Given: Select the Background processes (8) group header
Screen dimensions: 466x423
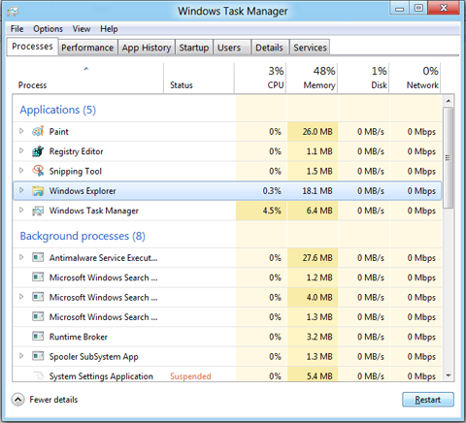Looking at the screenshot, I should (83, 236).
